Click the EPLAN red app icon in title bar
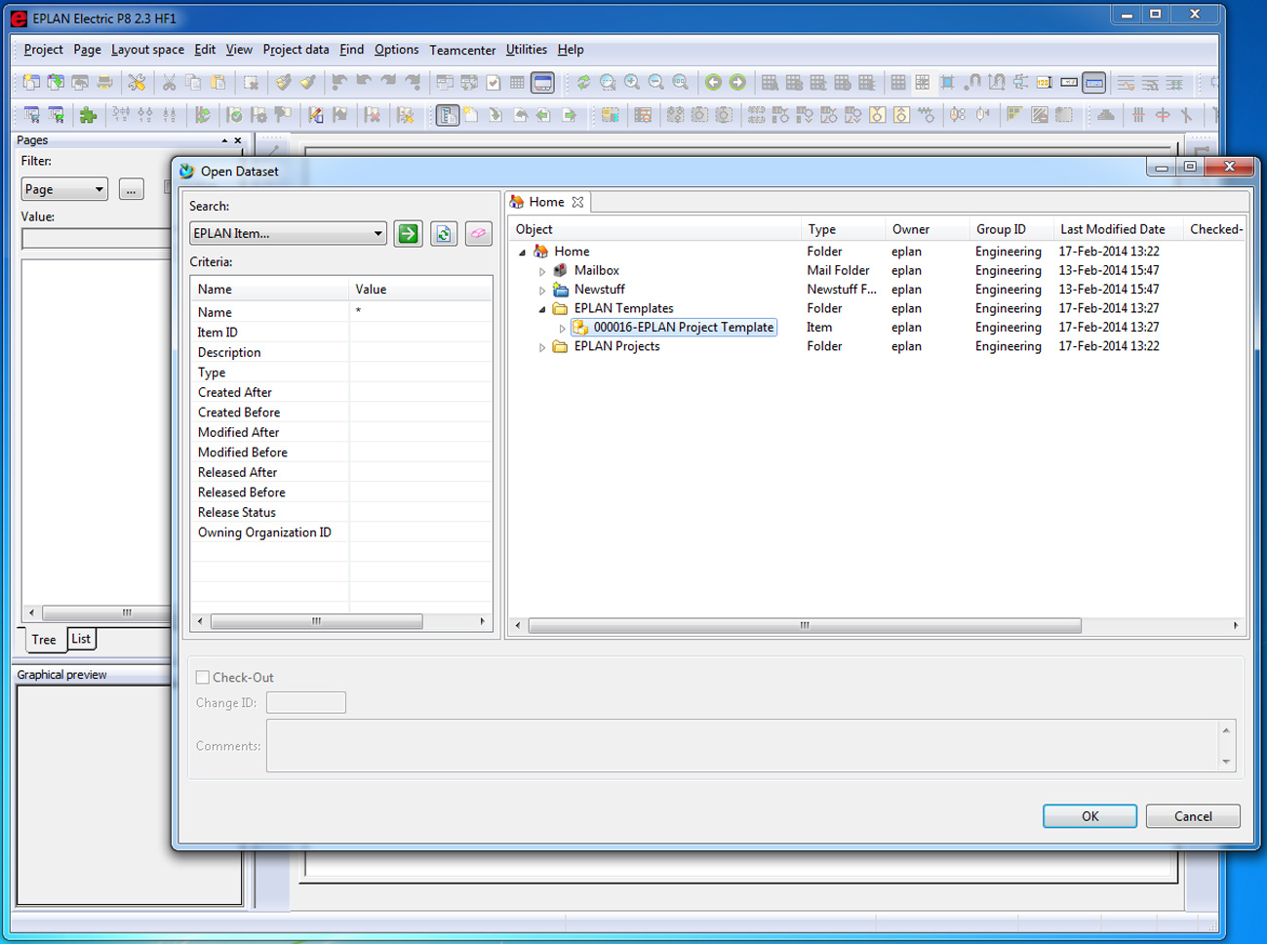Image resolution: width=1267 pixels, height=944 pixels. tap(19, 19)
